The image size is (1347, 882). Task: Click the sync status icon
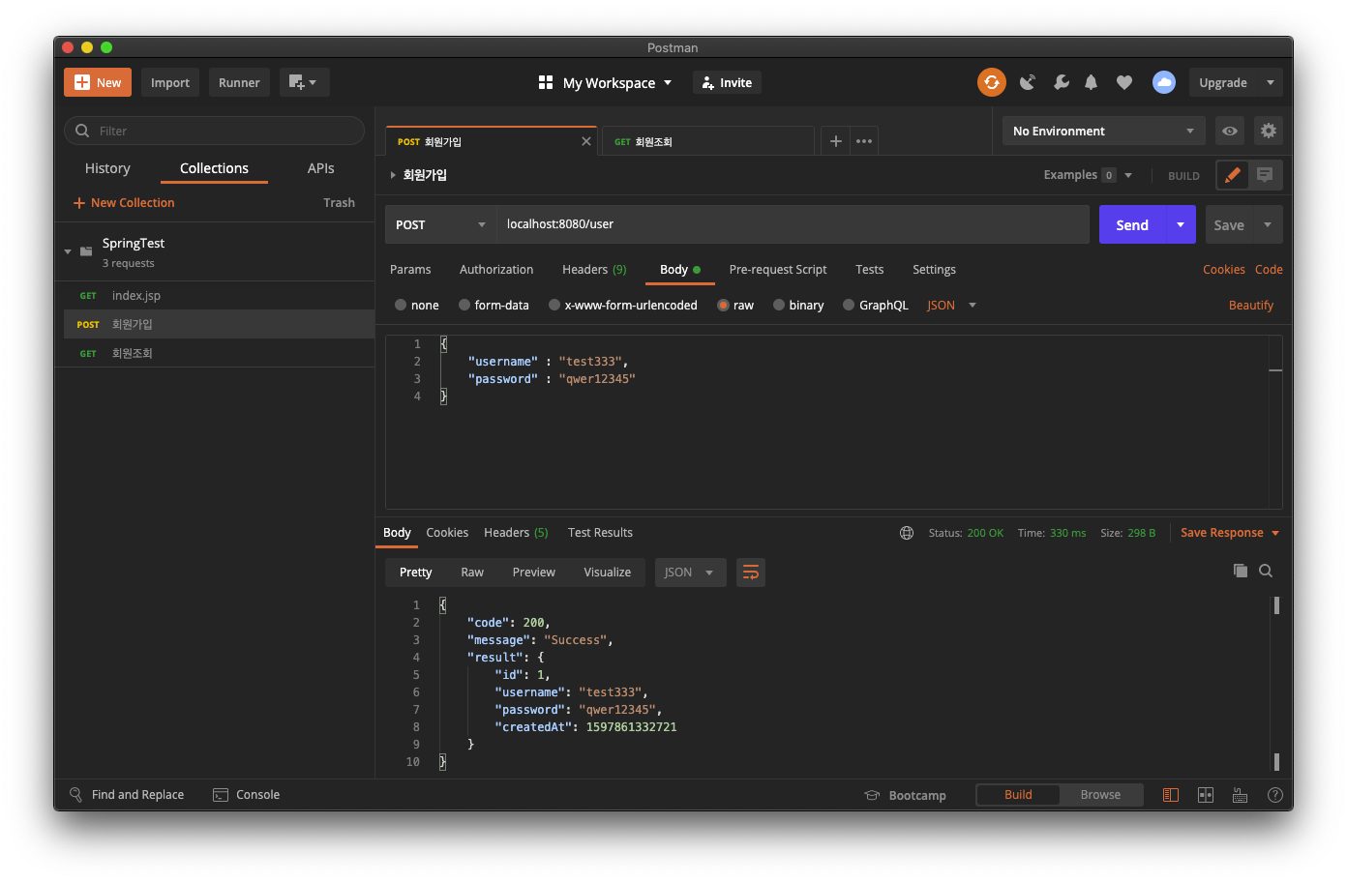(991, 82)
